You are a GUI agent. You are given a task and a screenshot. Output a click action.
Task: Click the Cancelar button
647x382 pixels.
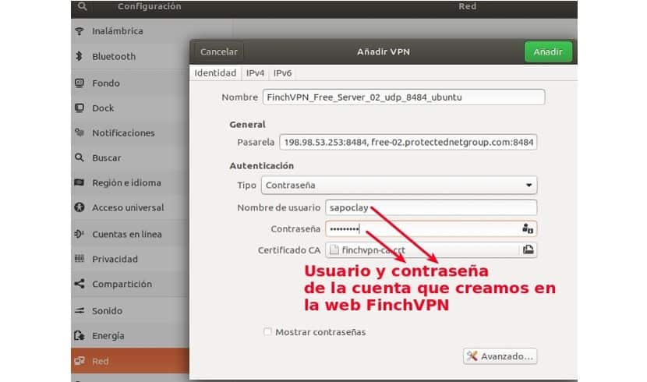tap(219, 51)
